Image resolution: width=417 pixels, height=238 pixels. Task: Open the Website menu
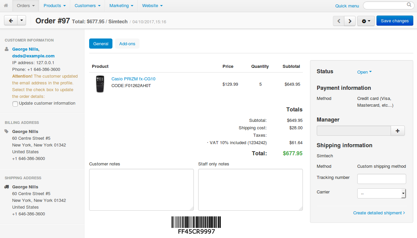click(x=152, y=6)
